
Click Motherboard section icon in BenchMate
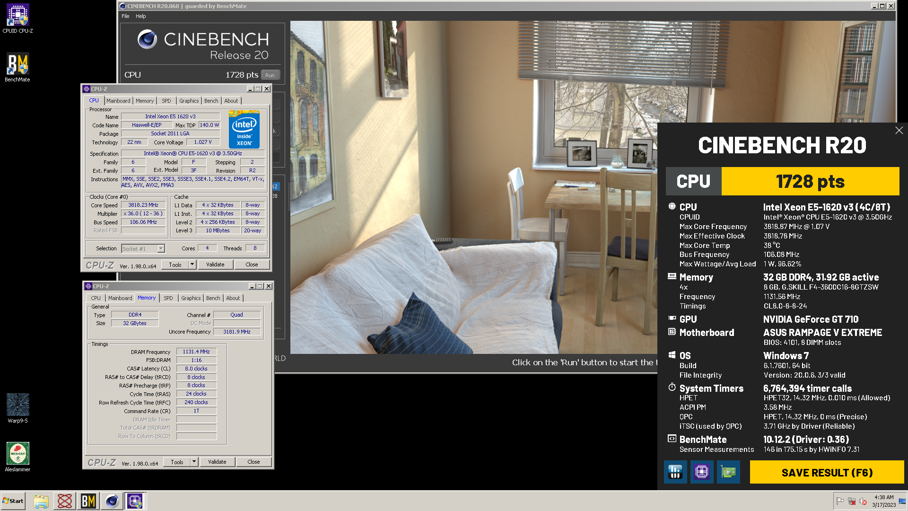click(x=672, y=332)
